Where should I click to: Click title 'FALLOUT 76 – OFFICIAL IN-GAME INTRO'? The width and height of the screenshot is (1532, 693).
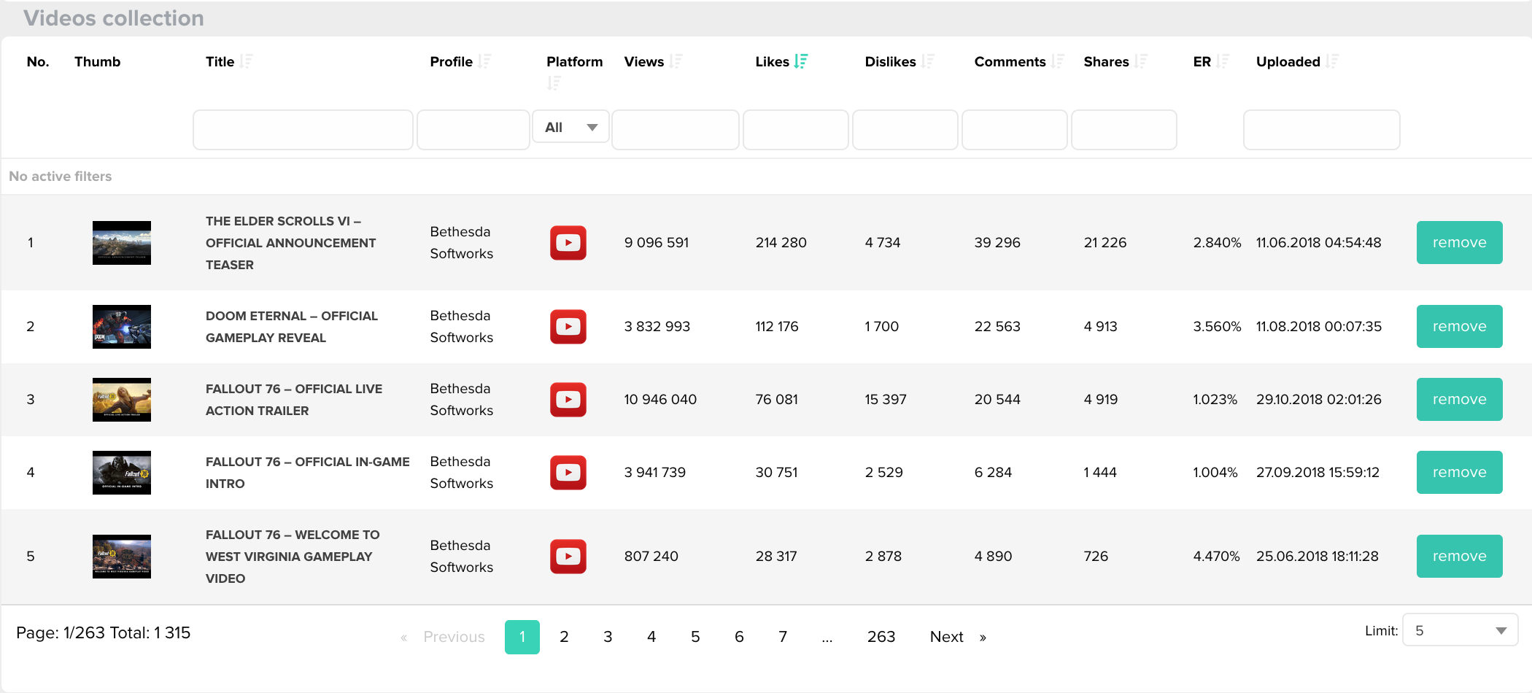[x=308, y=473]
